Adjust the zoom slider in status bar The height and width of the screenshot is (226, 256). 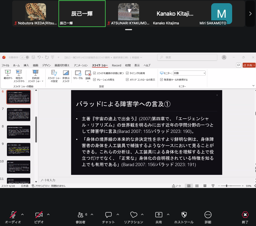point(227,186)
